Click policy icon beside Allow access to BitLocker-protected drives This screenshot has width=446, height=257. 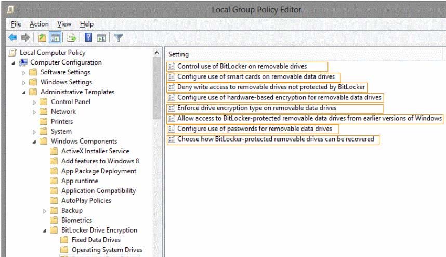(x=171, y=119)
